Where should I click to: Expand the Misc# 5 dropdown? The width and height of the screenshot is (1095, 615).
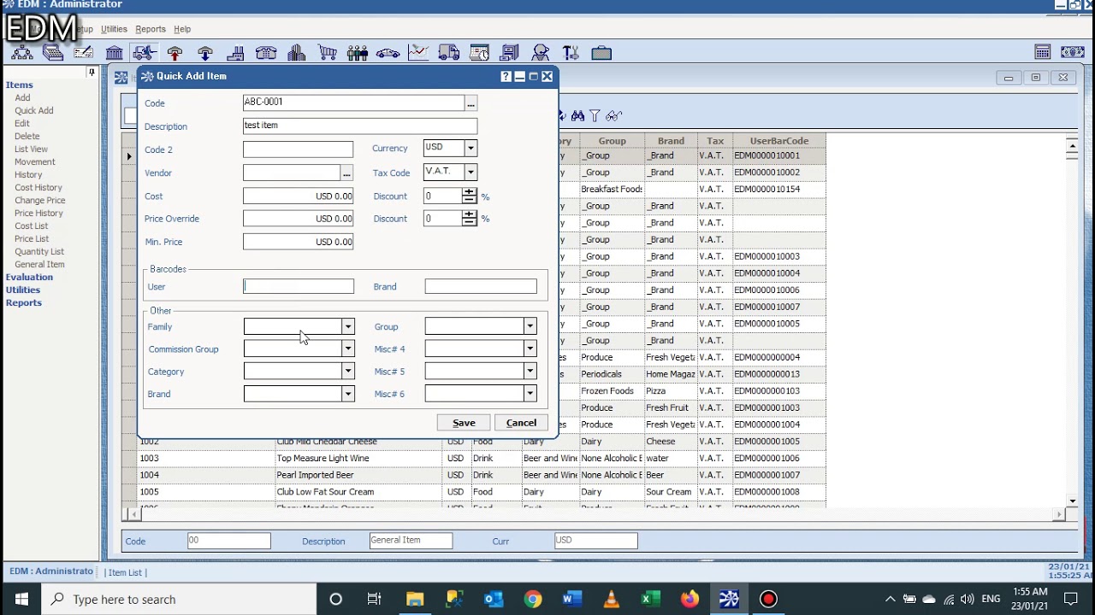(530, 371)
